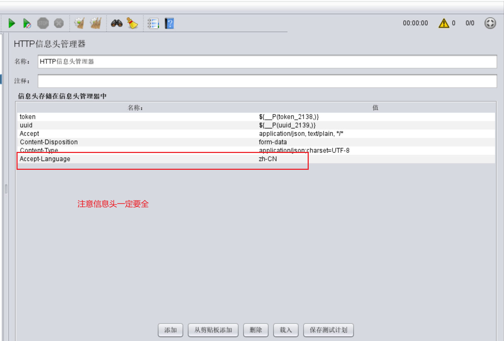Select the uuid header row
Screen dimensions: 504x341
256,125
